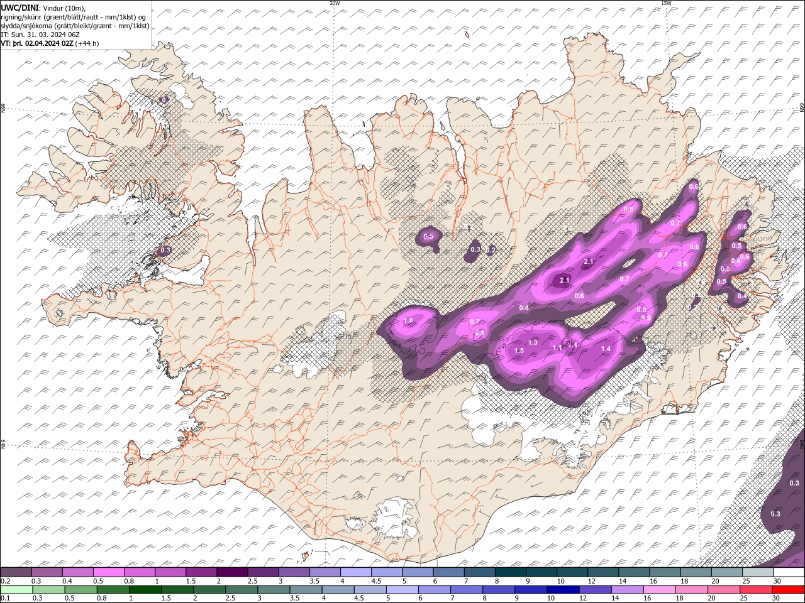
Task: Select the upper-row swatch starting at 18
Action: tap(696, 572)
